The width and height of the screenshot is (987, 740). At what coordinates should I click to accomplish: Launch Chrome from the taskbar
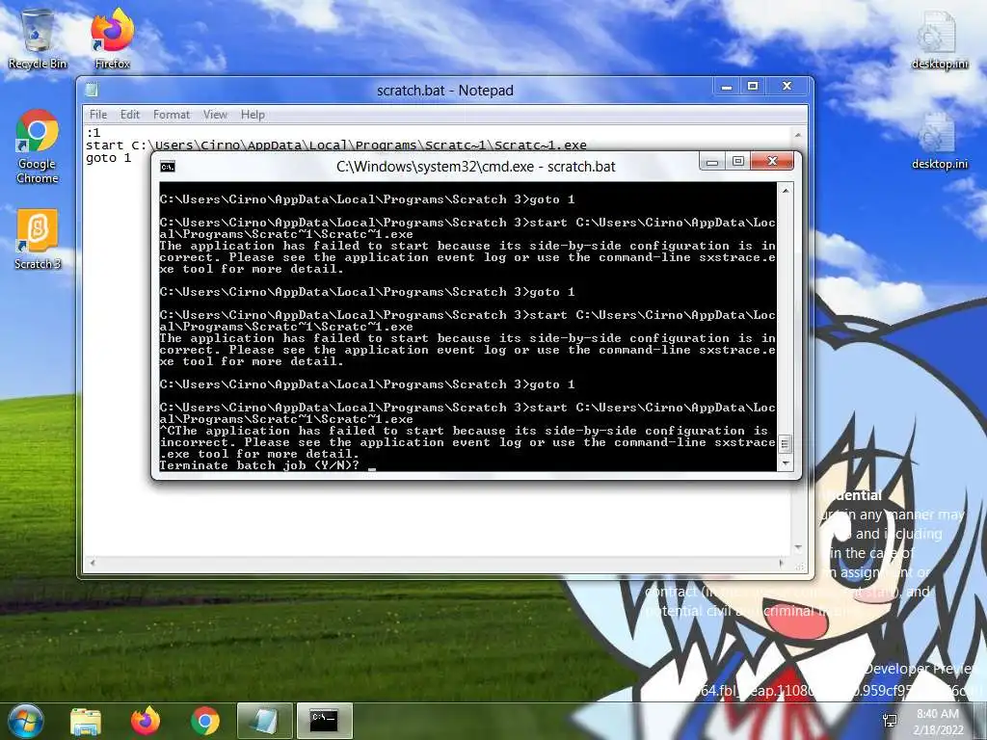tap(205, 721)
